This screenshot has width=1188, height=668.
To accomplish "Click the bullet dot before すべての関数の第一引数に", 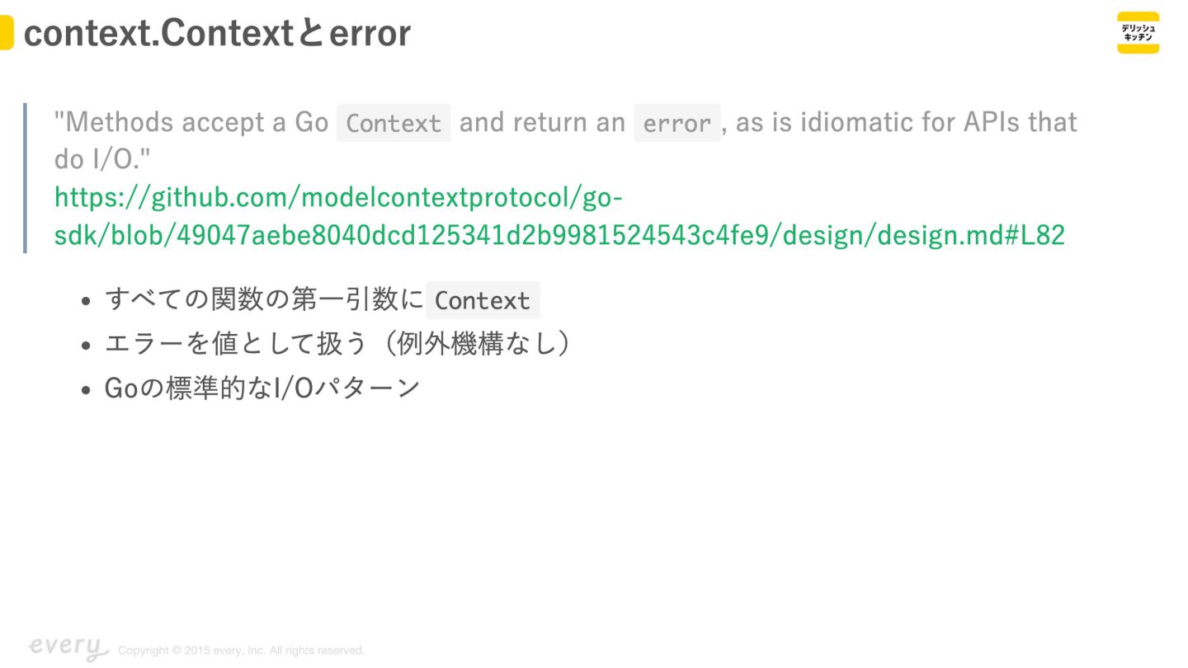I will point(86,301).
